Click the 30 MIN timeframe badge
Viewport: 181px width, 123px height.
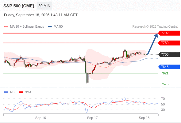point(44,6)
